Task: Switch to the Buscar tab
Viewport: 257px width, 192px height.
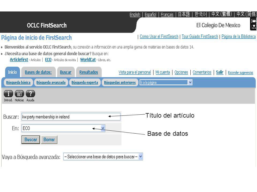Action: (x=66, y=72)
